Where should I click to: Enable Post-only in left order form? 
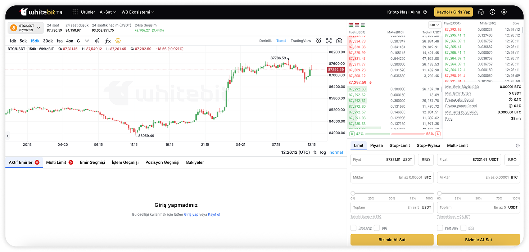pyautogui.click(x=354, y=228)
